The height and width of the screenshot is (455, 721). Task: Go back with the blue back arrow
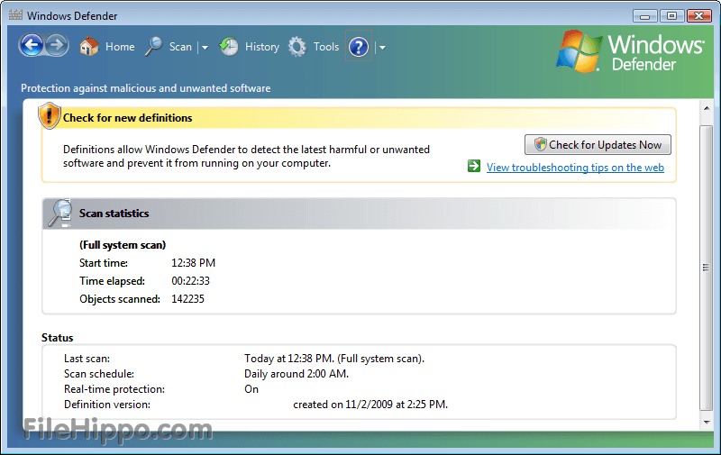32,46
